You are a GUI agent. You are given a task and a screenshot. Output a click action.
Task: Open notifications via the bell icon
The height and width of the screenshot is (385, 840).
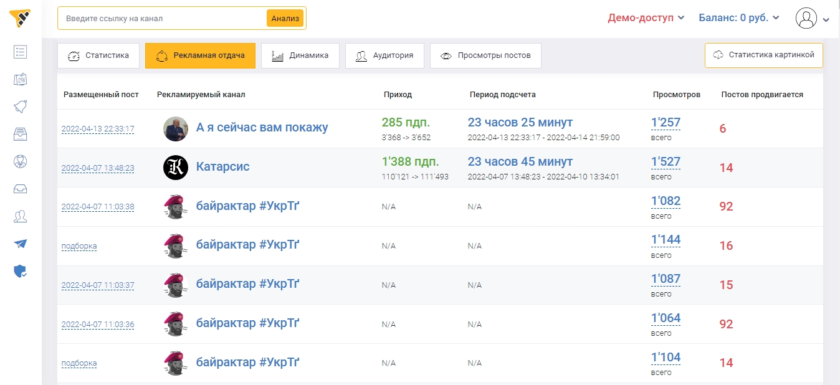20,107
